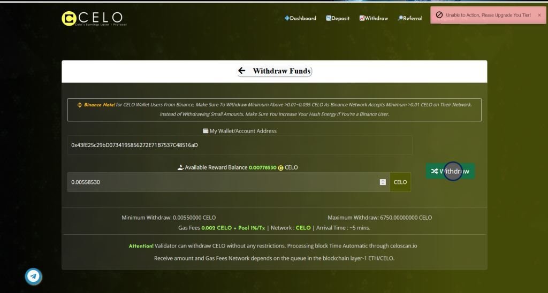Focus the withdraw amount field 0.00558530
Viewport: 548px width, 293px height.
(229, 182)
